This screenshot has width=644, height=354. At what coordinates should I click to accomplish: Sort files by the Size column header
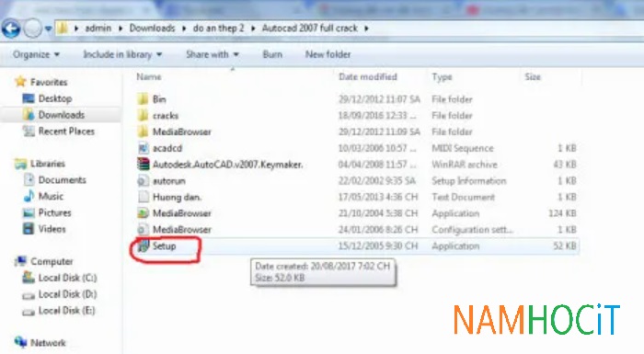click(533, 77)
